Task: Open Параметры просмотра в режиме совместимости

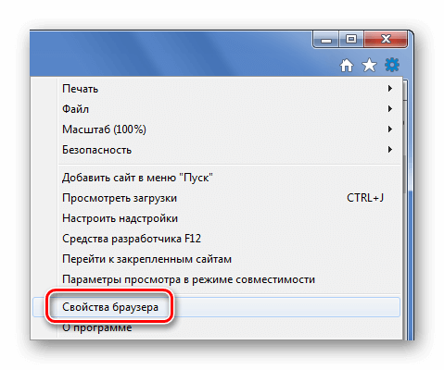Action: click(216, 279)
